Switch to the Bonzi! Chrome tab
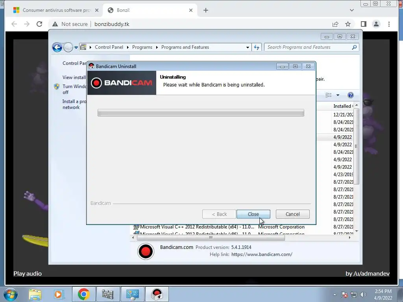The image size is (403, 302). tap(150, 10)
